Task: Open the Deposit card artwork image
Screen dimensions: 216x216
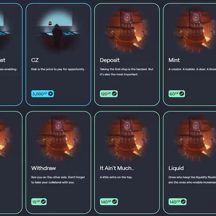Action: [x=127, y=31]
